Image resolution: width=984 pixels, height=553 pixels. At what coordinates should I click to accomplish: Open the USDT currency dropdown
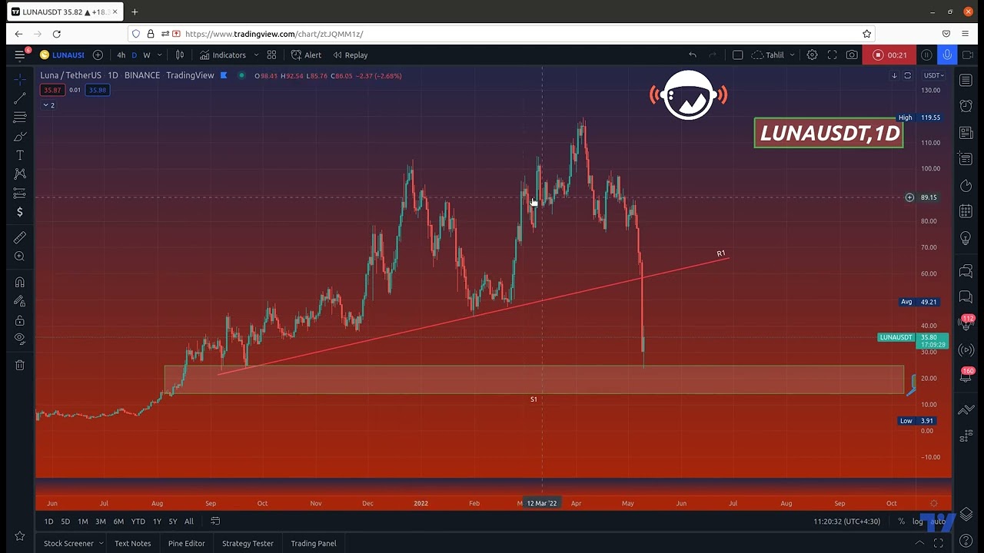[933, 75]
